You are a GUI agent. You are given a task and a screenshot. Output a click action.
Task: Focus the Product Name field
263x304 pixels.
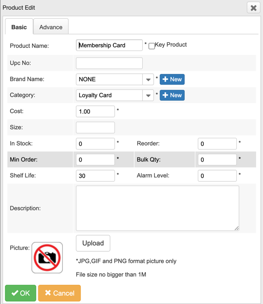(x=109, y=45)
